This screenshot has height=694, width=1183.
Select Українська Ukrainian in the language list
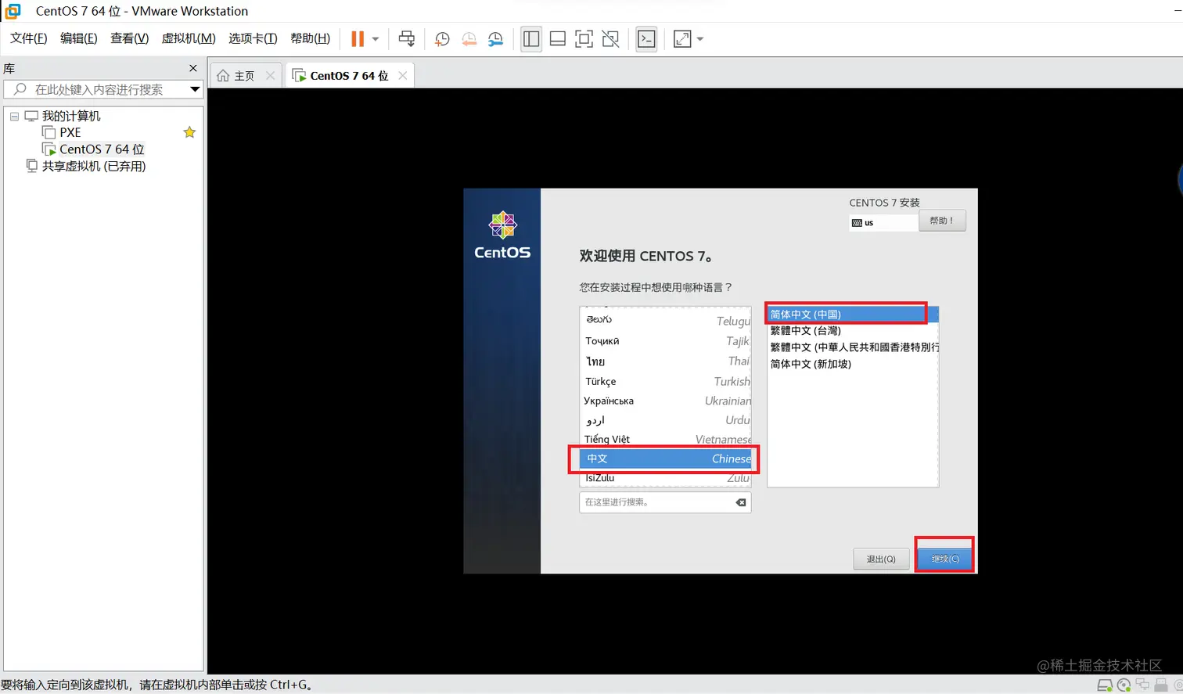point(666,401)
